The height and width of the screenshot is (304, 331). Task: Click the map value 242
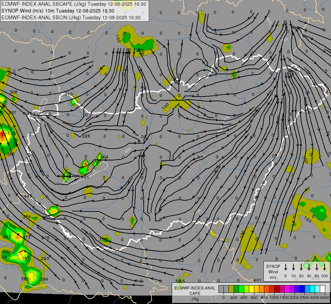coord(7,237)
